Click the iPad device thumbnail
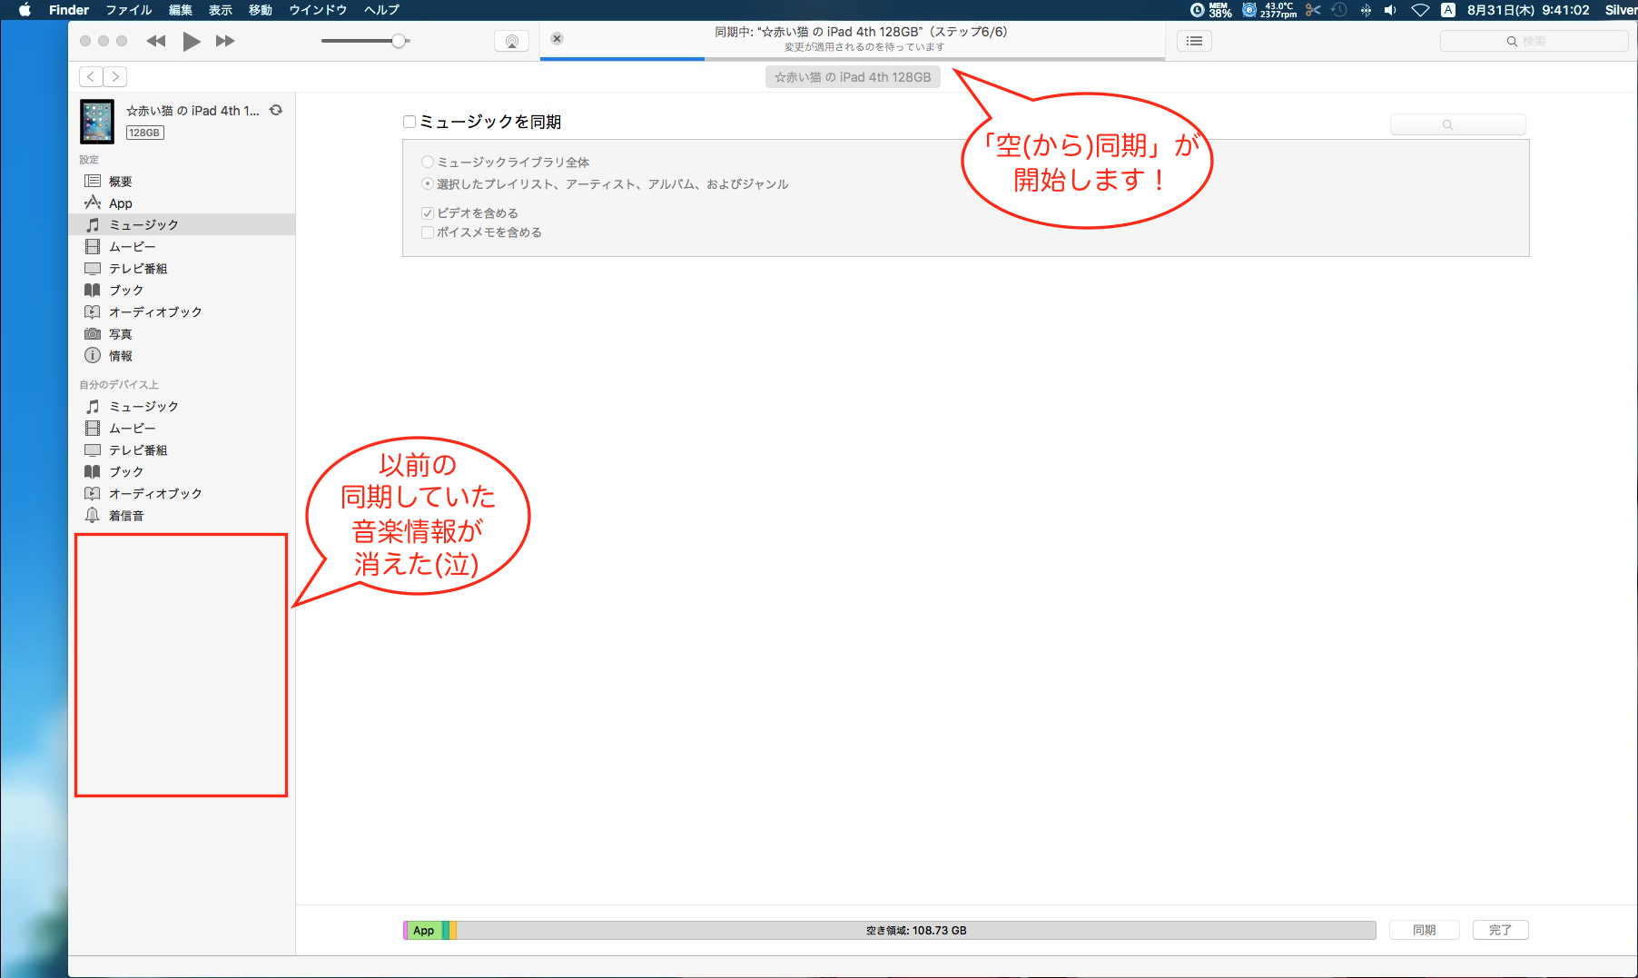This screenshot has width=1638, height=978. pyautogui.click(x=97, y=122)
